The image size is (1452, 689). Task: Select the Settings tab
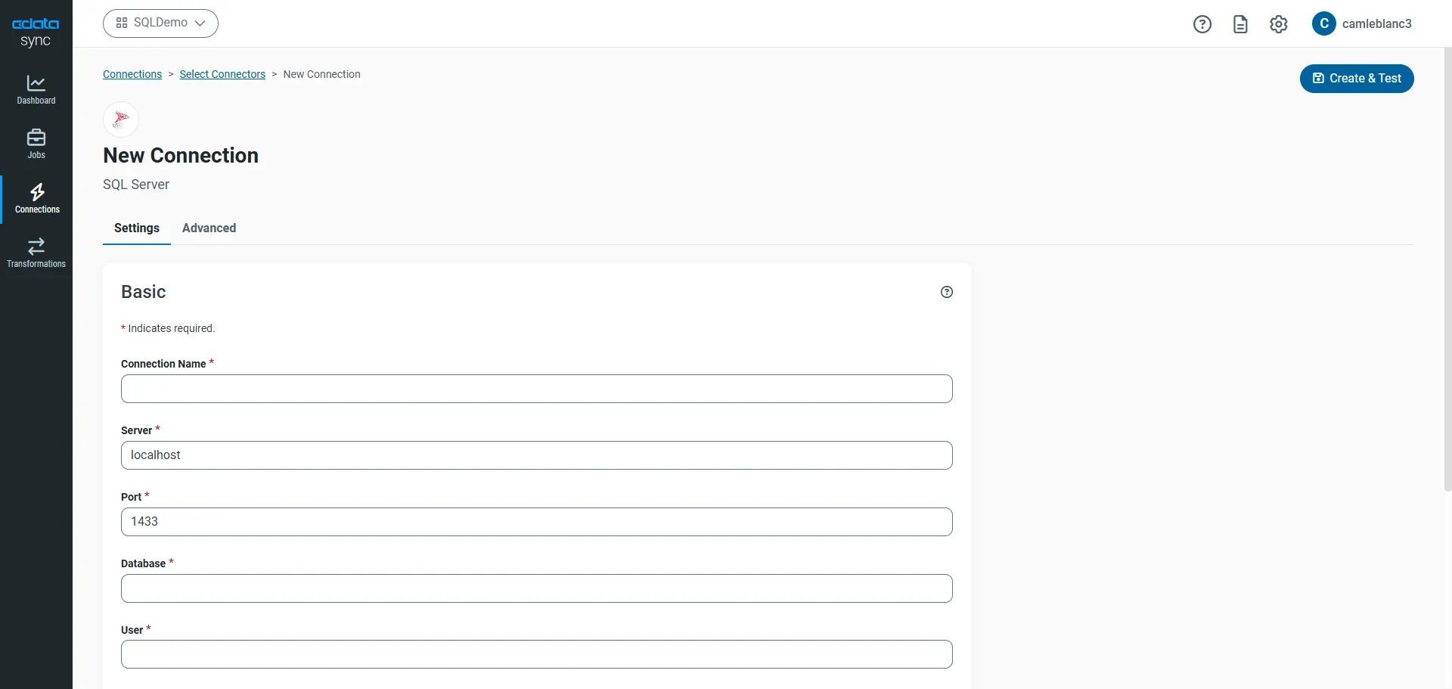137,228
